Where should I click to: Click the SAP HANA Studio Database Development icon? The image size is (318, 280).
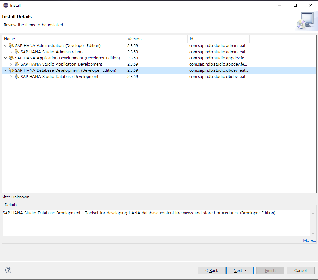click(x=17, y=77)
